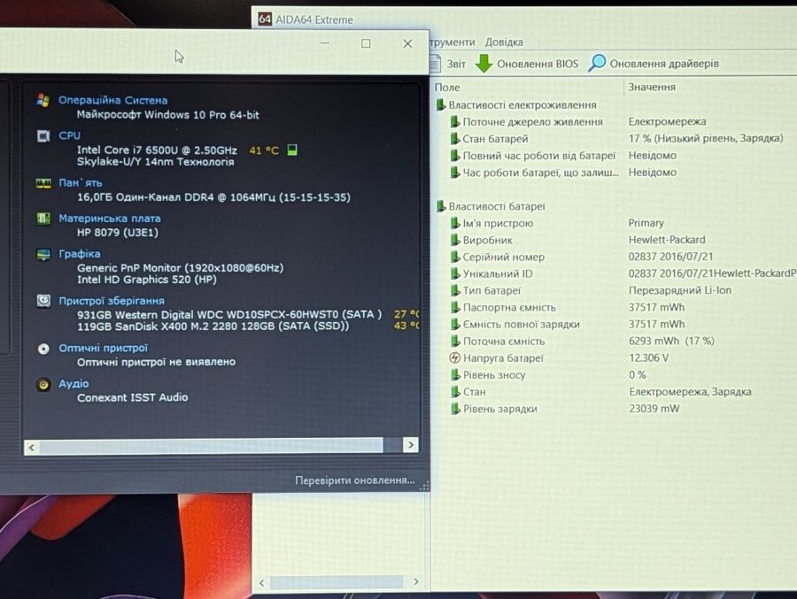Select the value 6293 mWh (17 %)

(x=671, y=341)
